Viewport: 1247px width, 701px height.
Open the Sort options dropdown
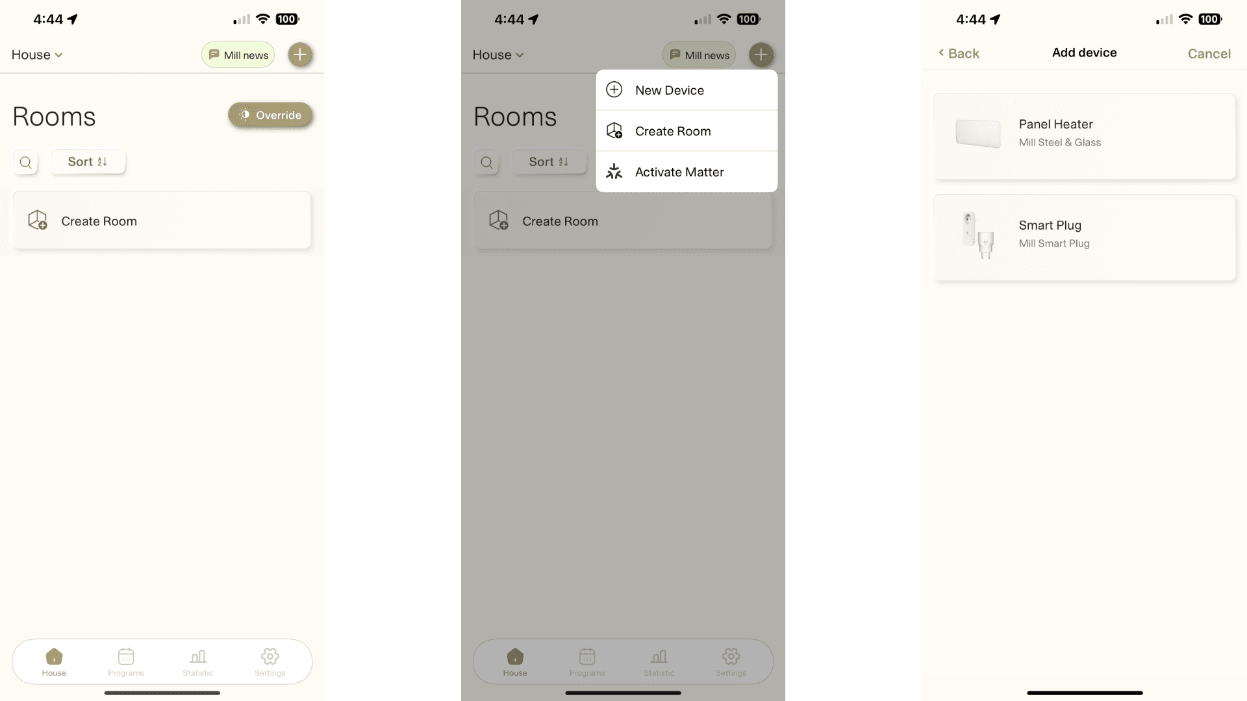(88, 161)
